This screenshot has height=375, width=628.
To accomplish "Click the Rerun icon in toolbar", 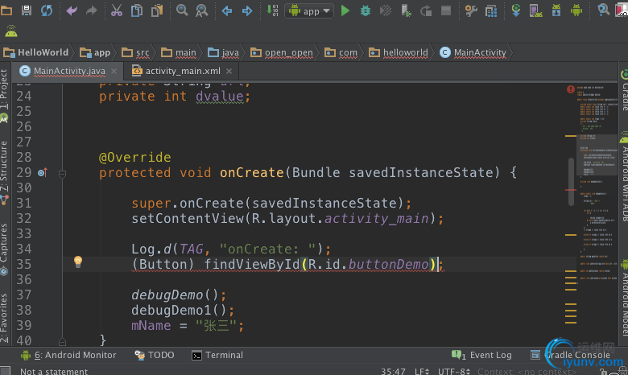I will 426,10.
